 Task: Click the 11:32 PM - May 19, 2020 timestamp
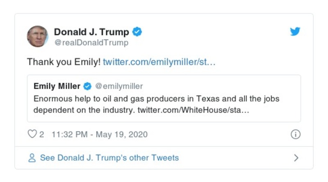pos(100,135)
